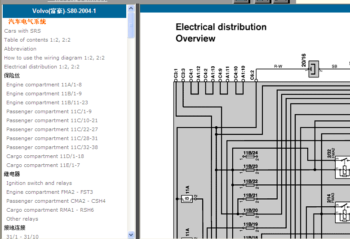Click fuse 11B/20 in the diagram
Viewport: 350px width, 239px height.
coord(250,214)
